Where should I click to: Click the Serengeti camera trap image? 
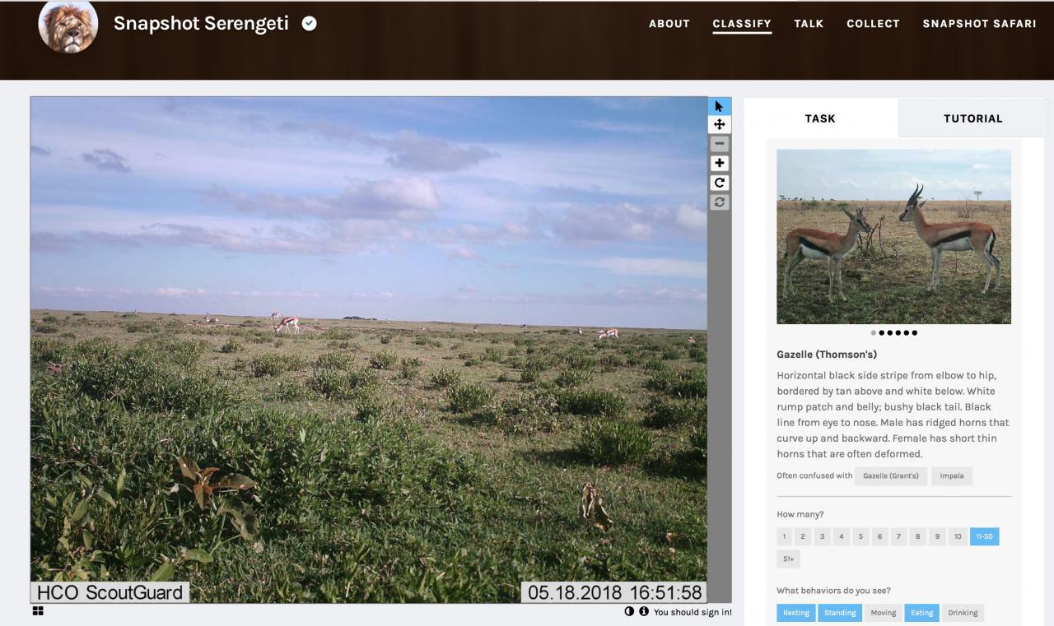[369, 350]
